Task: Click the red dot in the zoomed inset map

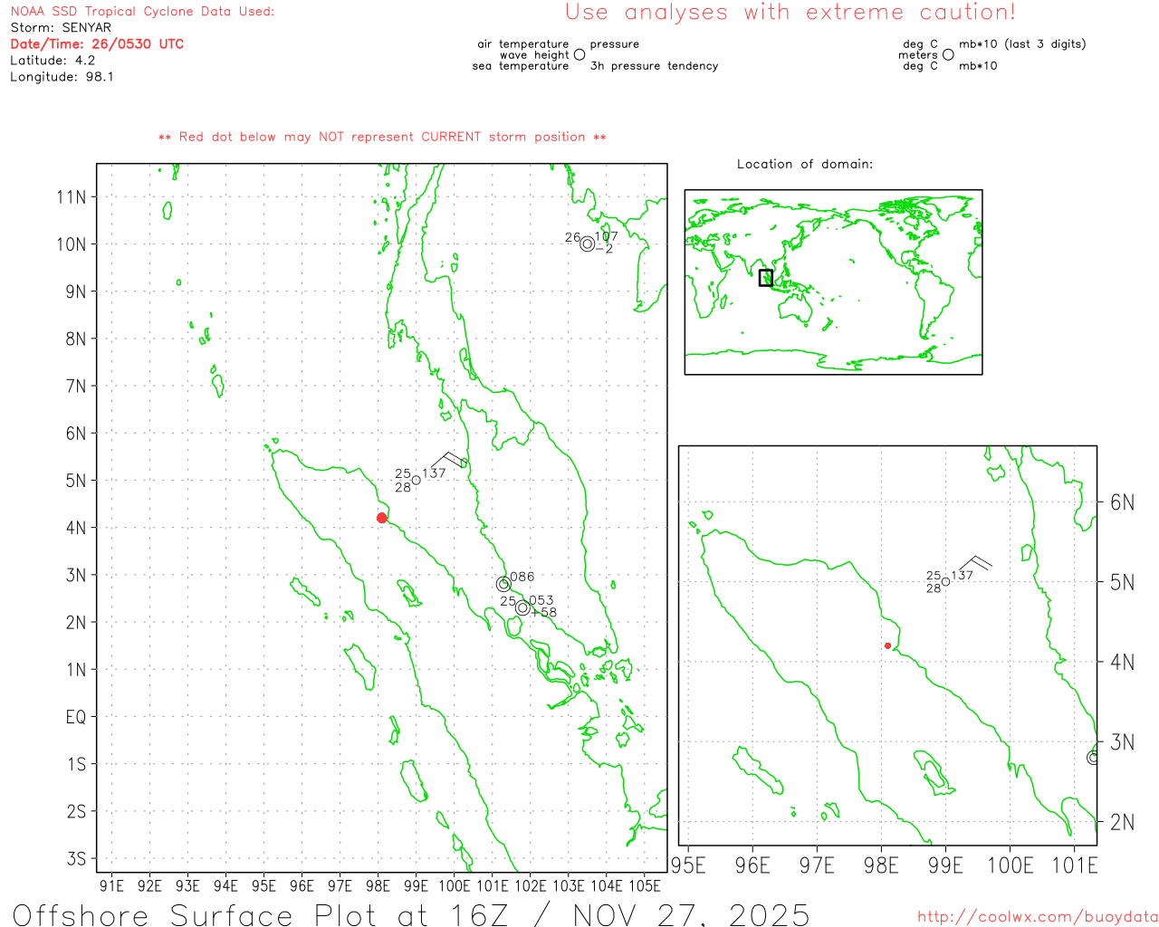Action: (x=887, y=645)
